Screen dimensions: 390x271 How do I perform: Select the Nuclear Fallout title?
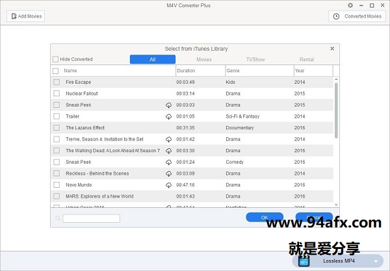pos(82,94)
